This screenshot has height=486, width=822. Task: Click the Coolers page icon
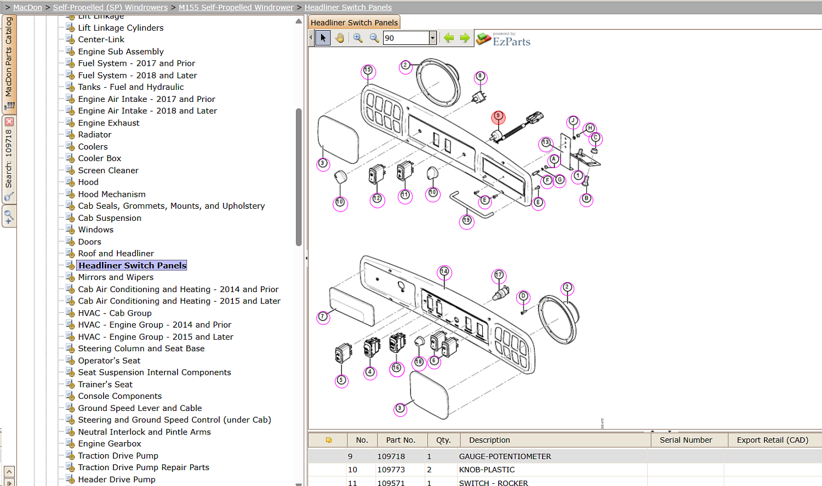[x=70, y=146]
